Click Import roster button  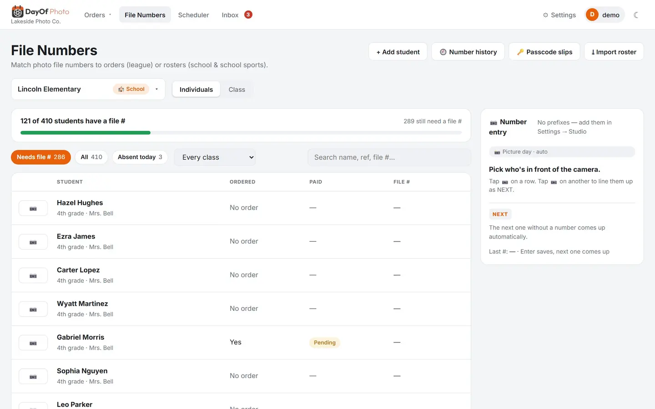coord(614,52)
